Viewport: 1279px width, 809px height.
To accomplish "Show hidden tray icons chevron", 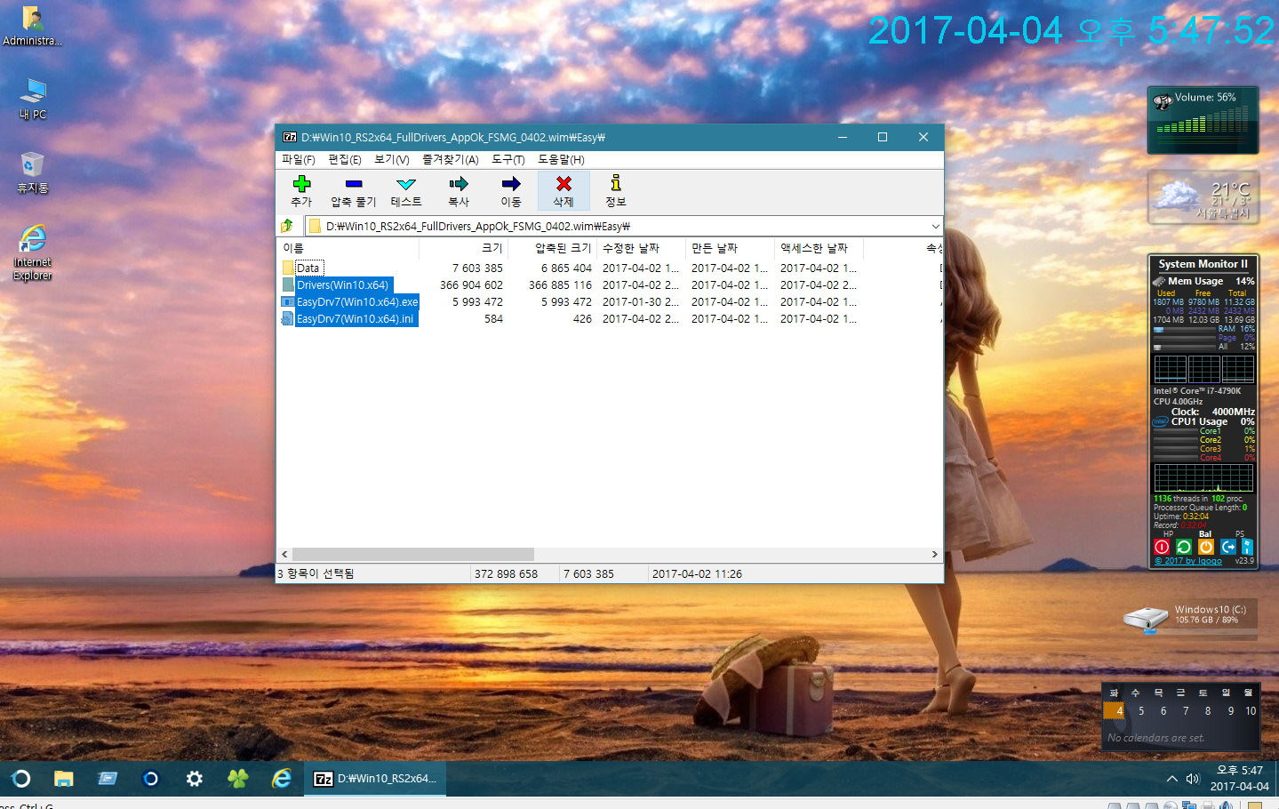I will (1171, 779).
